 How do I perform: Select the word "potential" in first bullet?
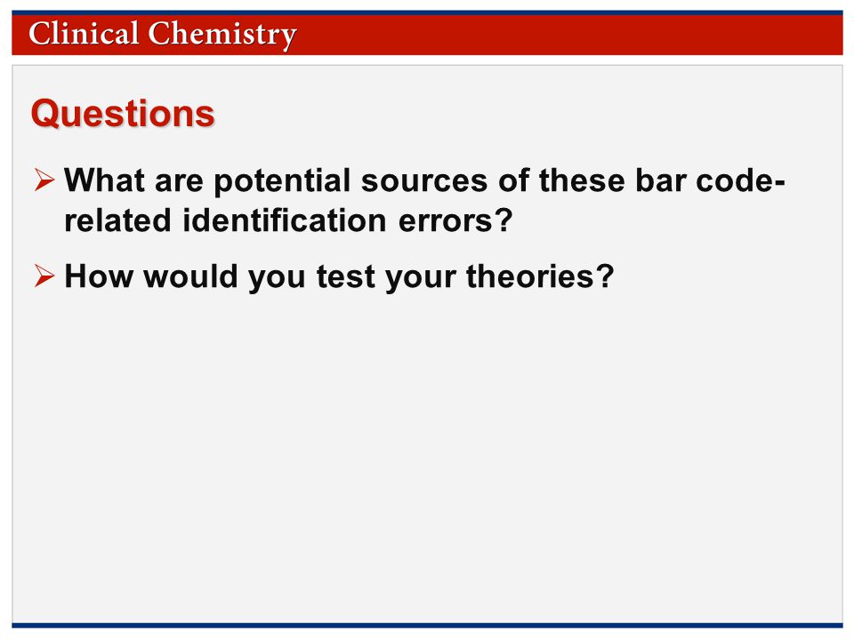pyautogui.click(x=282, y=181)
